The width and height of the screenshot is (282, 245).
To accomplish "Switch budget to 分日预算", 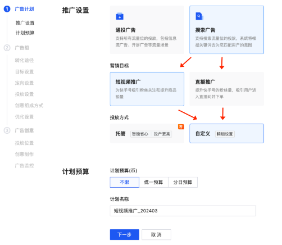I will click(183, 182).
